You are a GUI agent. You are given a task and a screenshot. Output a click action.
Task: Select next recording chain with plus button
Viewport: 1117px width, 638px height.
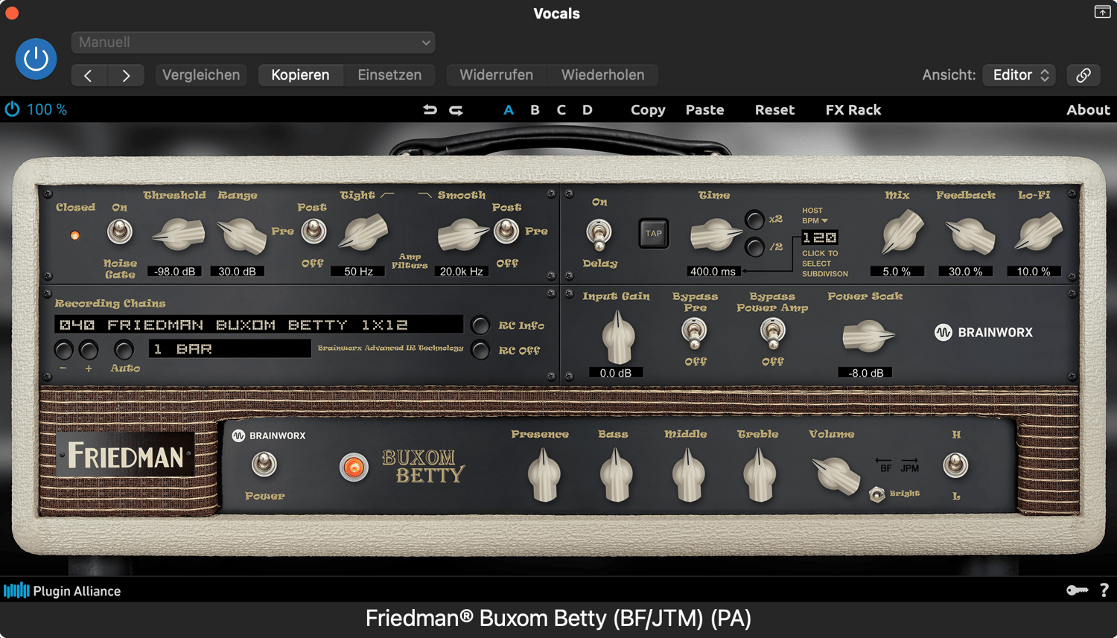click(89, 349)
